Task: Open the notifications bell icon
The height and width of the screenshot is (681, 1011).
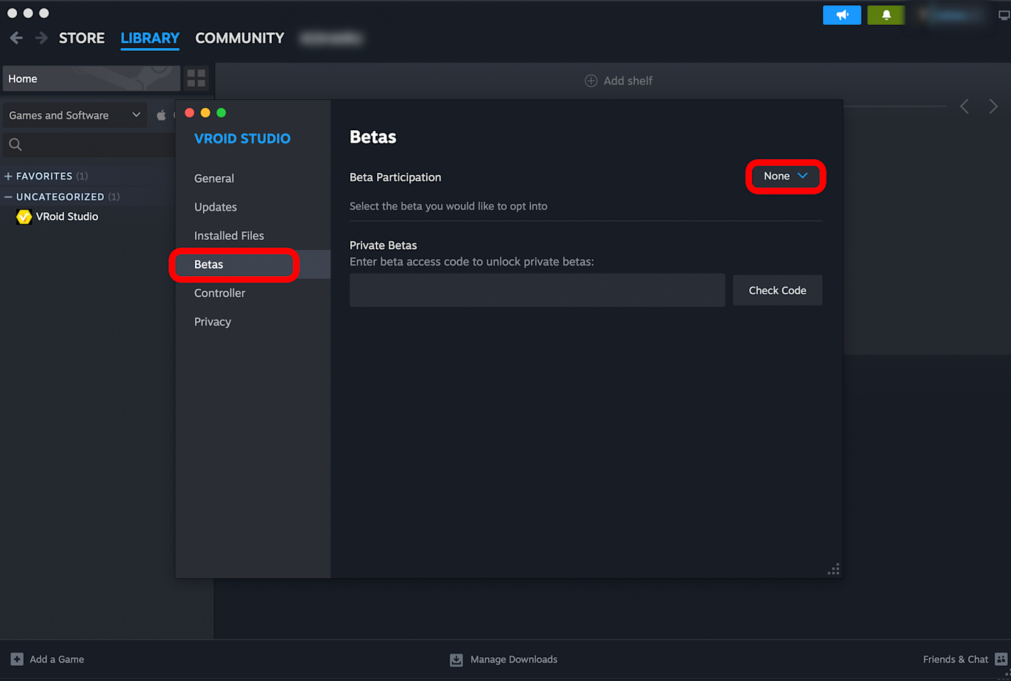Action: (x=886, y=15)
